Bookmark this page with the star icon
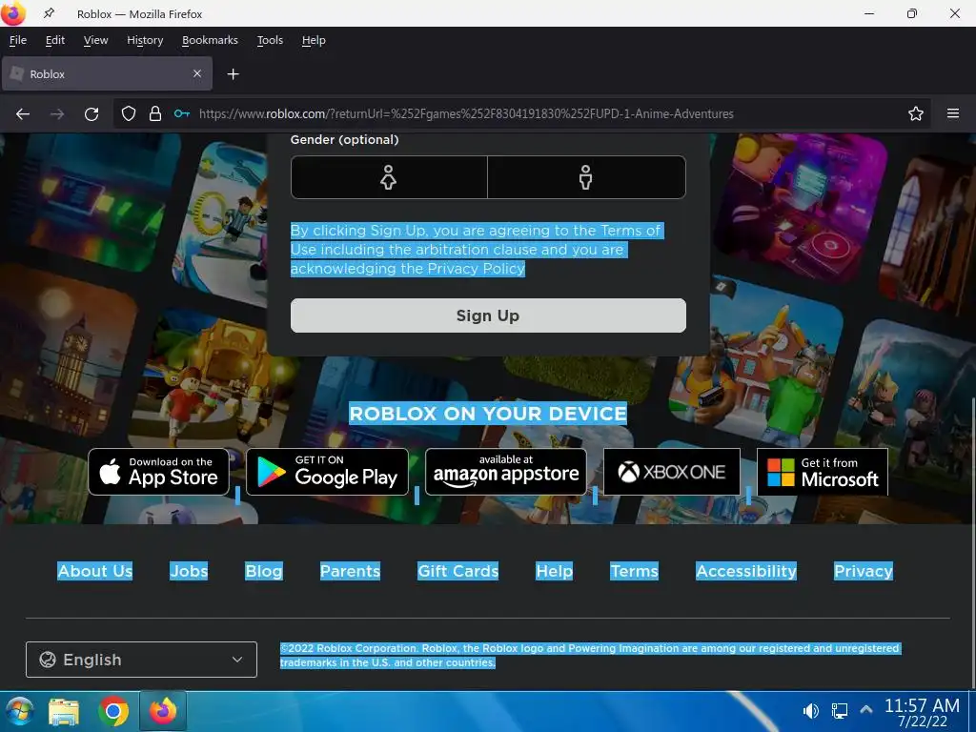 [916, 114]
